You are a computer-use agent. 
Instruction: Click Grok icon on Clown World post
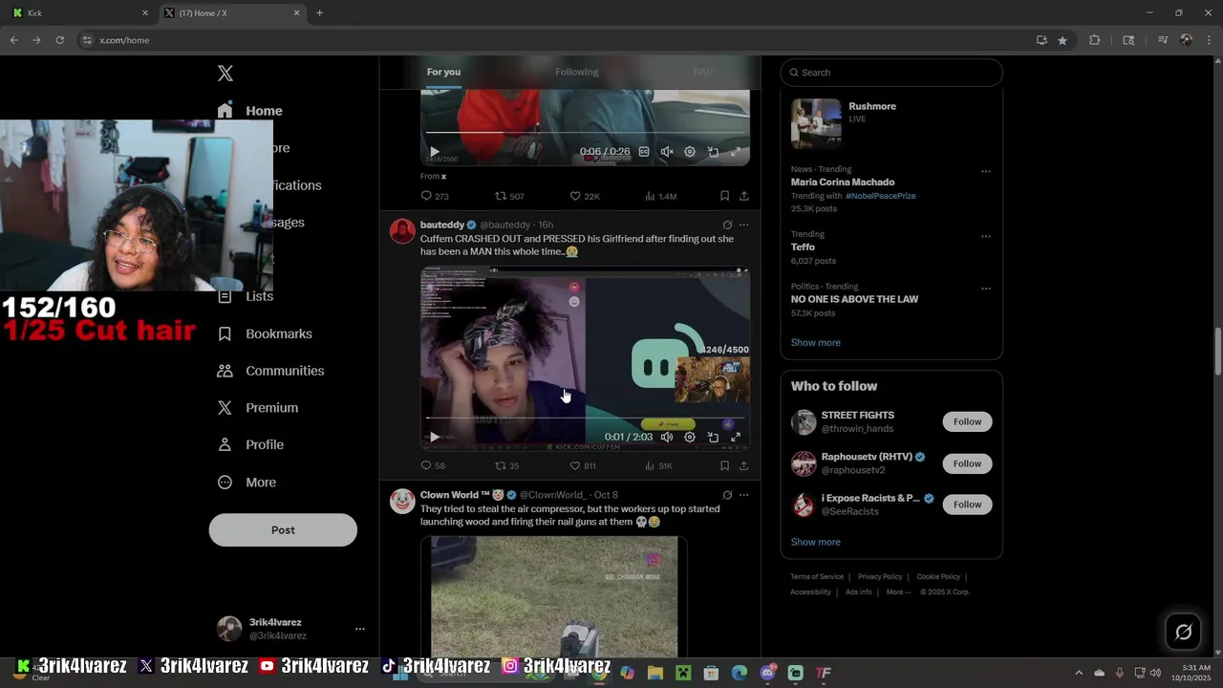(727, 495)
